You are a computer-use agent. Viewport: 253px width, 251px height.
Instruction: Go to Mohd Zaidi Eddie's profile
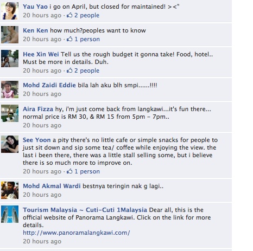click(49, 85)
